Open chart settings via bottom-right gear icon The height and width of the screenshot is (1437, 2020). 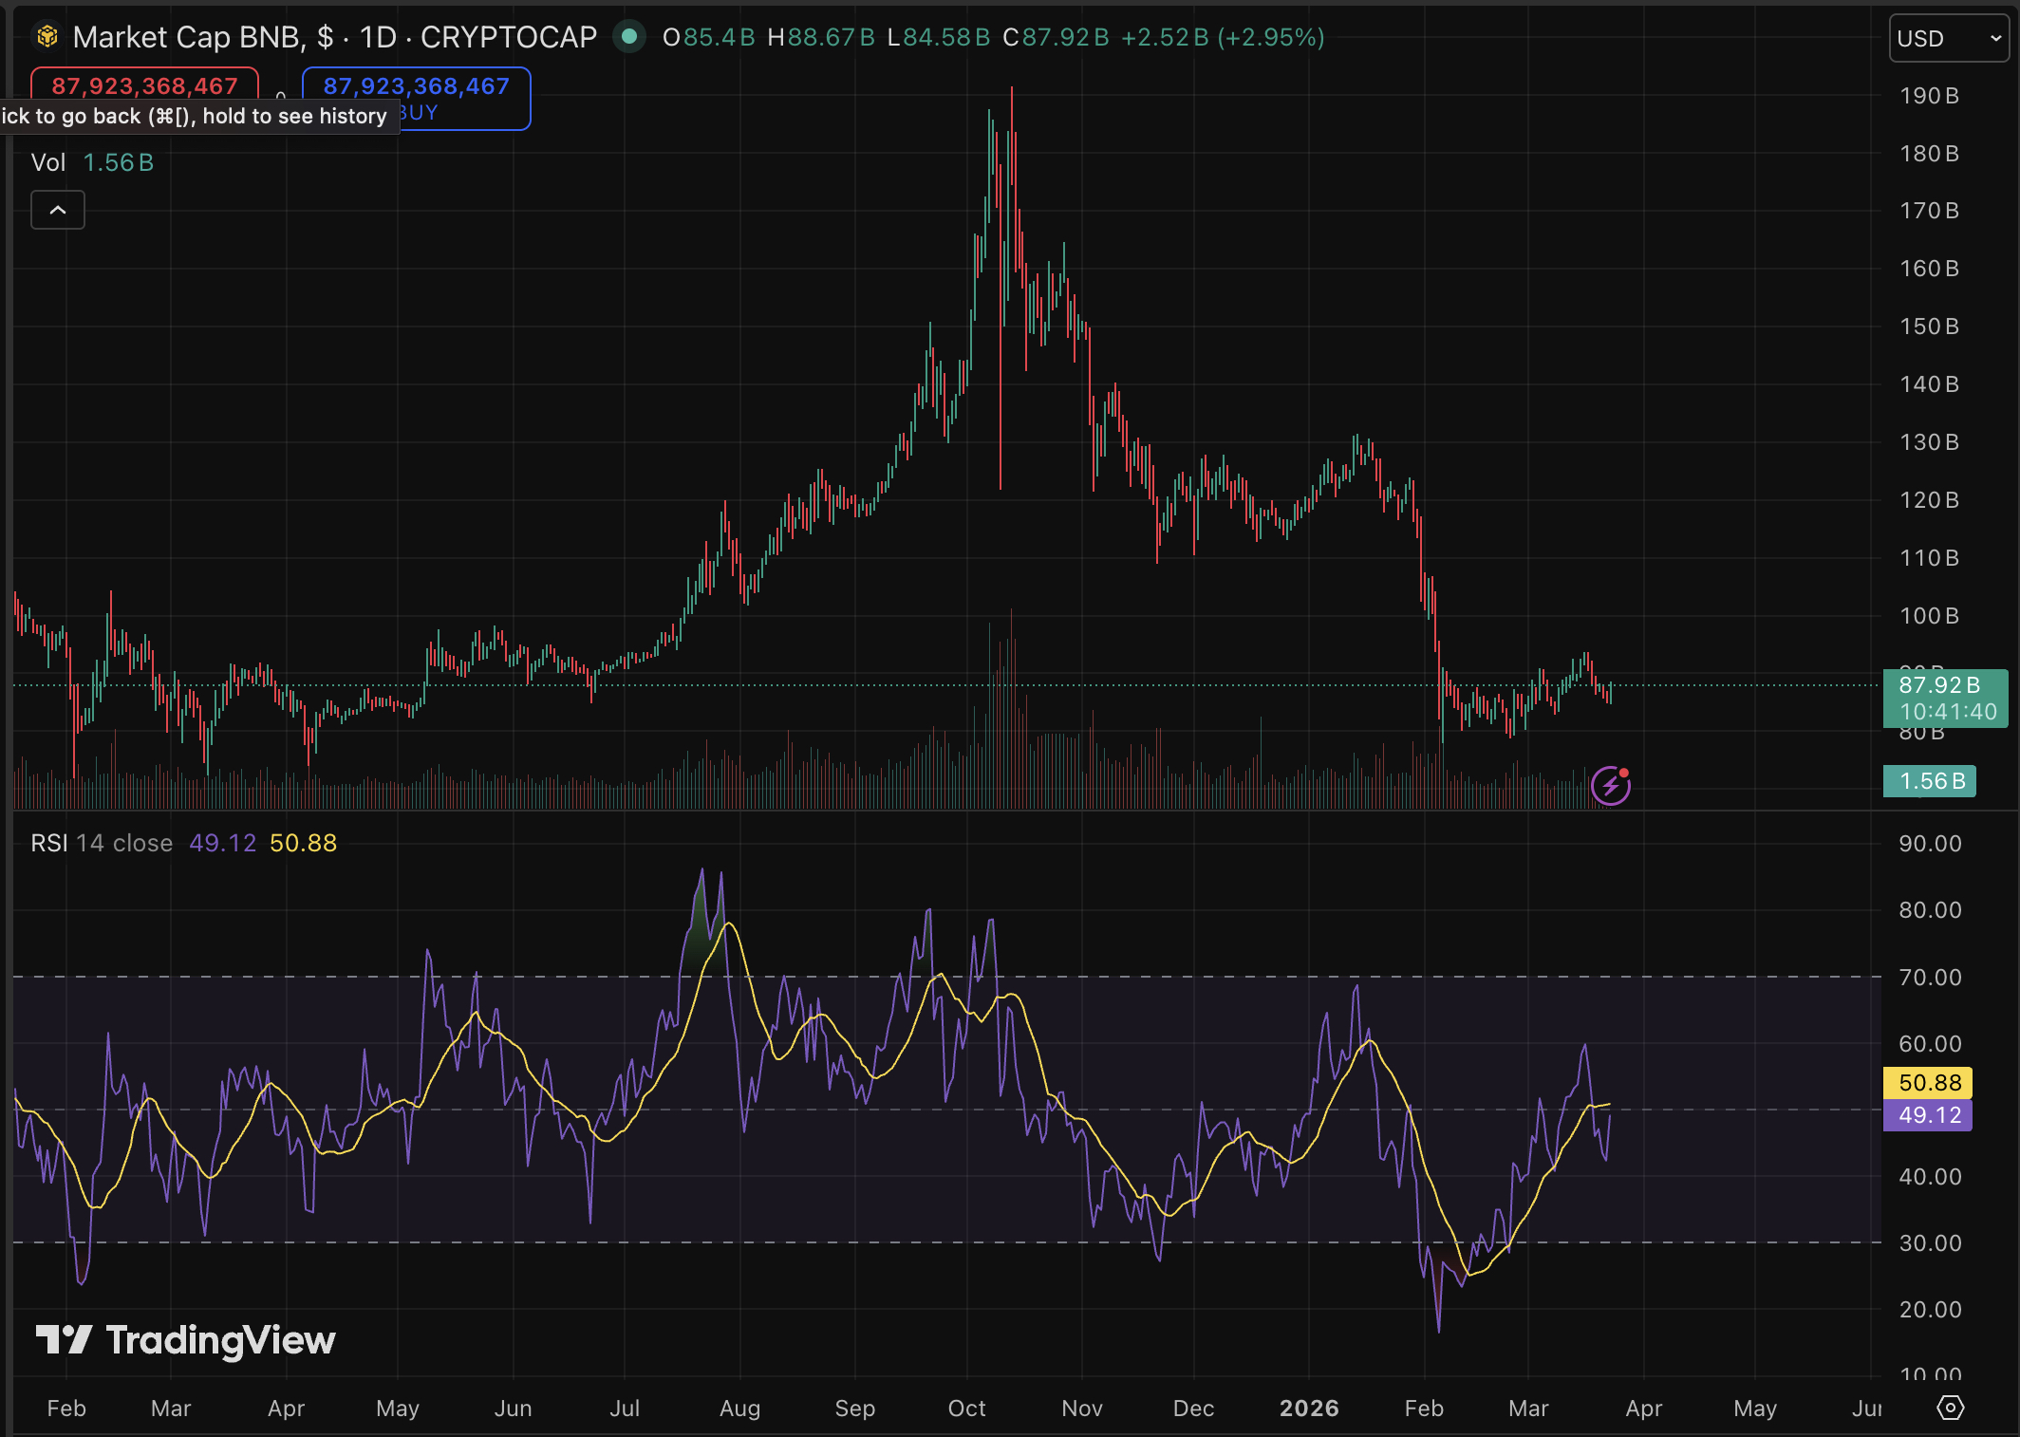1952,1409
